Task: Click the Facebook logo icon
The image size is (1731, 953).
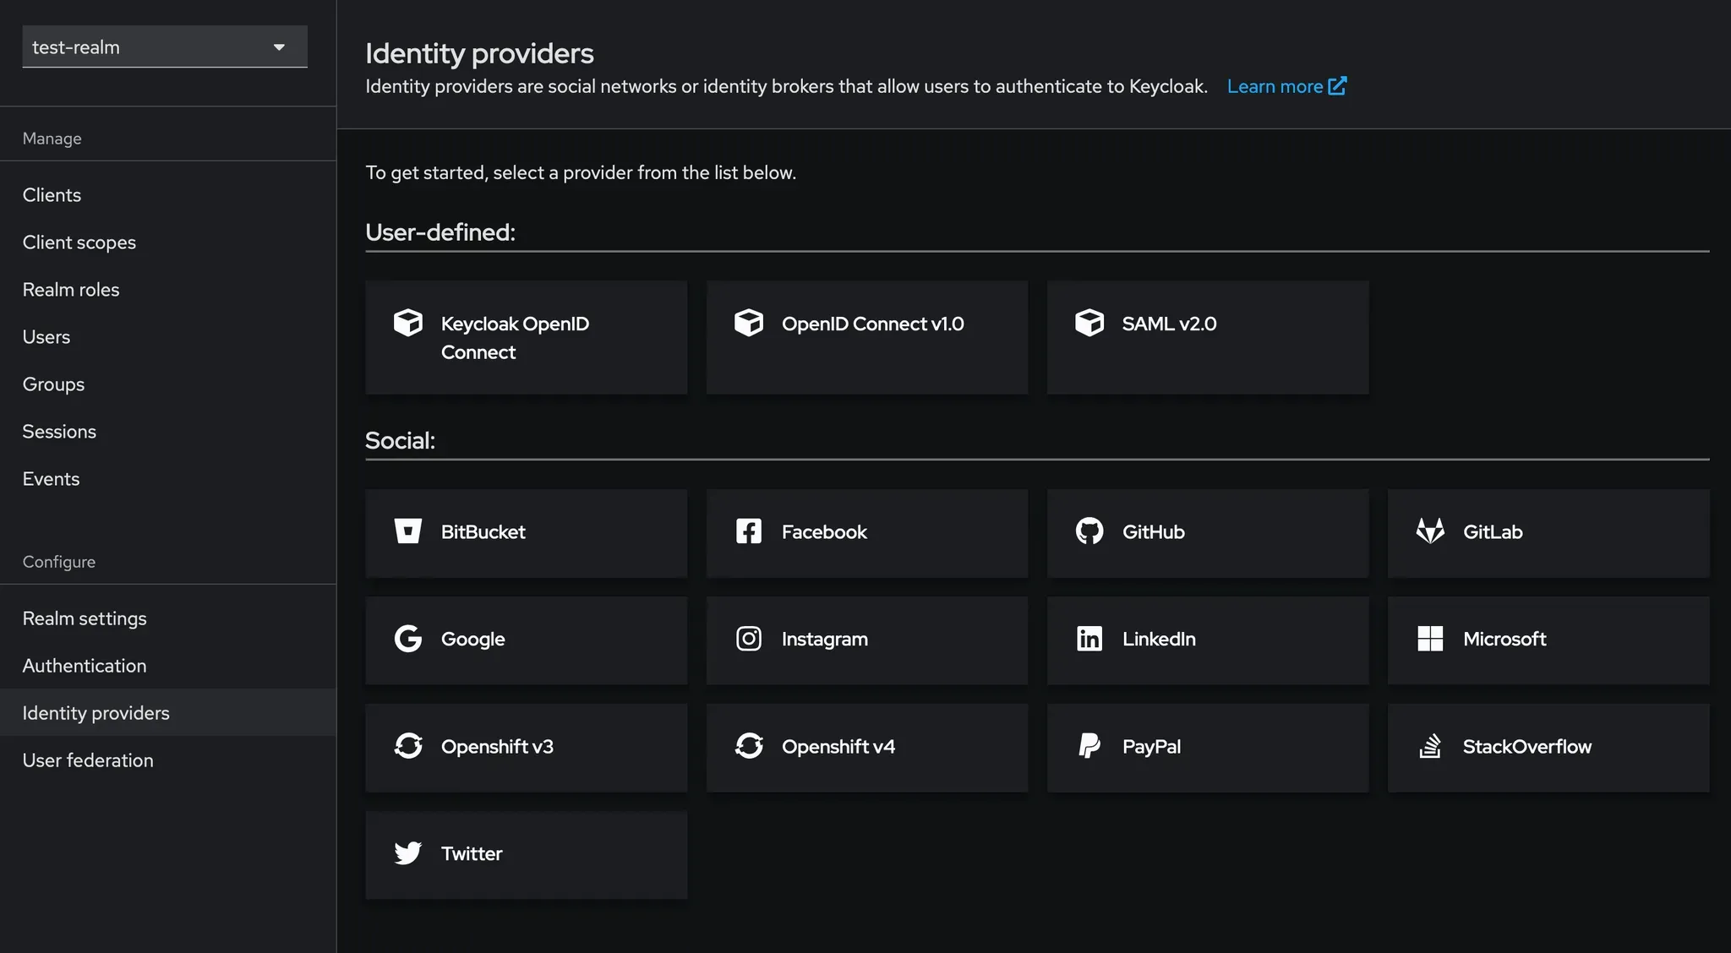Action: click(749, 531)
